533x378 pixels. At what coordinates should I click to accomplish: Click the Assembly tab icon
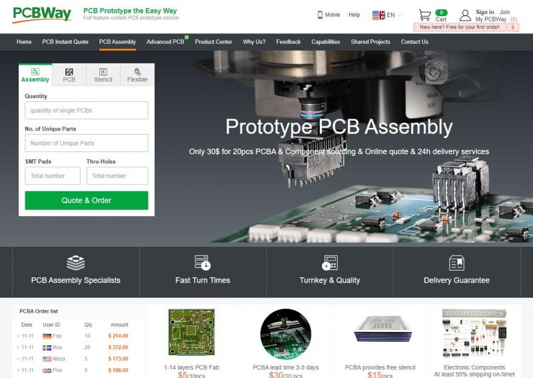[x=35, y=71]
